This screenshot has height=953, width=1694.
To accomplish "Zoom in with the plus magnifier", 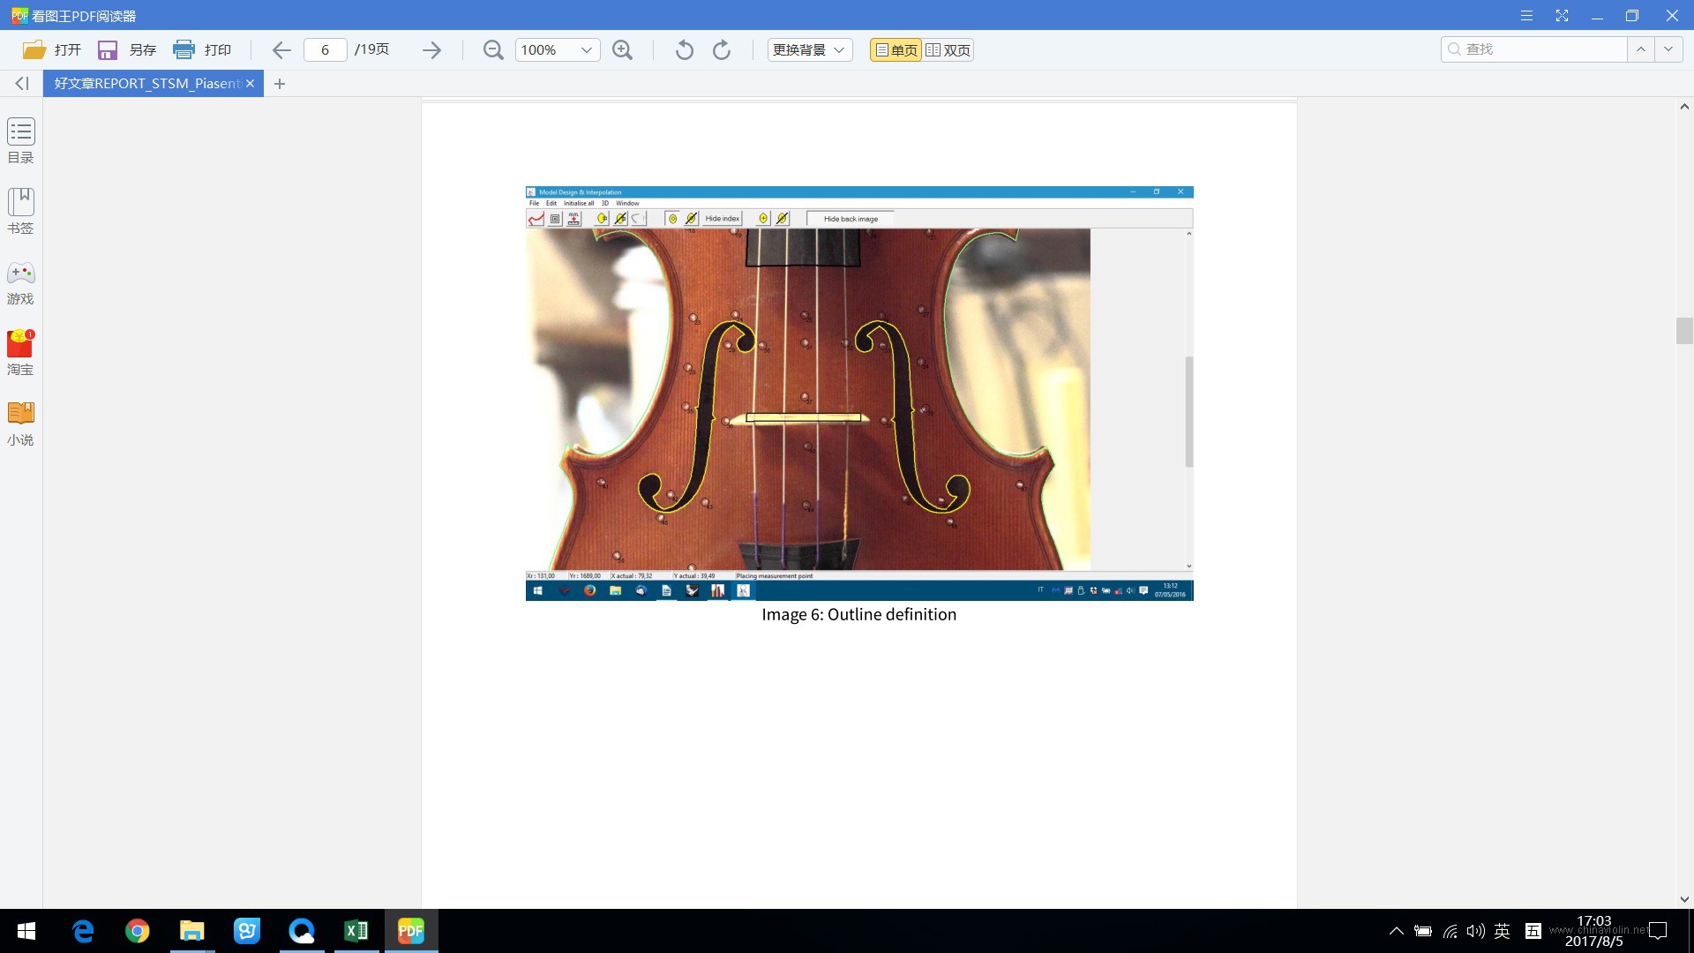I will (x=623, y=50).
